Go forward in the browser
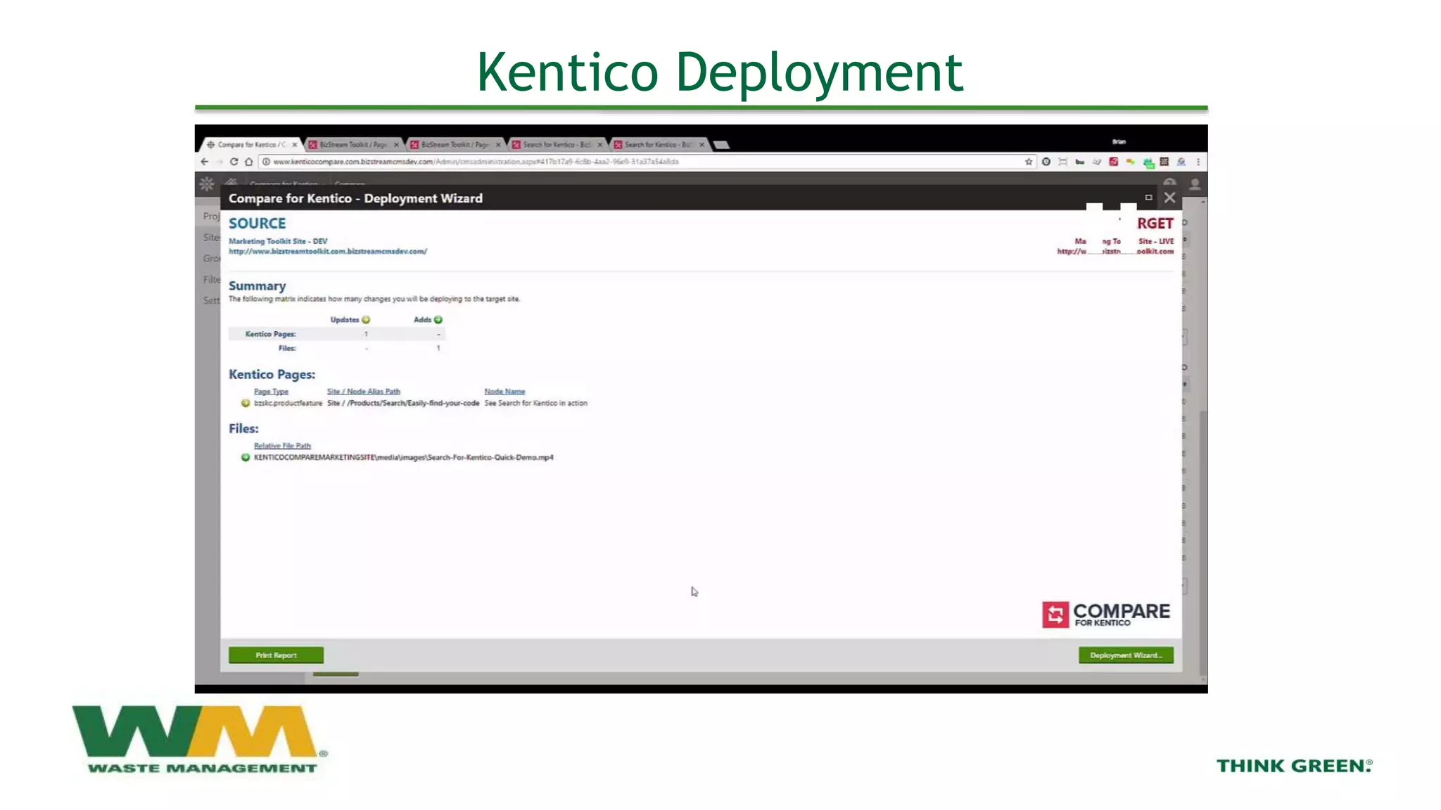The width and height of the screenshot is (1441, 810). click(220, 162)
